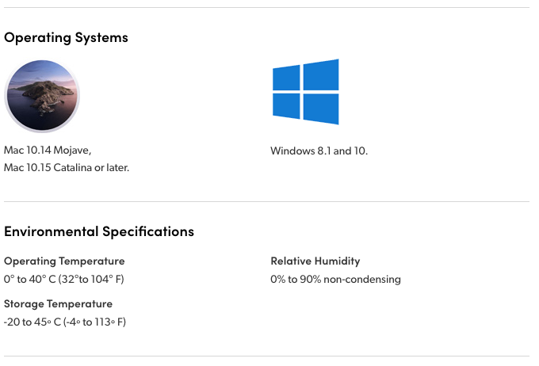Screen dimensions: 539x366
Task: Click the blue Windows logo
Action: tap(305, 91)
